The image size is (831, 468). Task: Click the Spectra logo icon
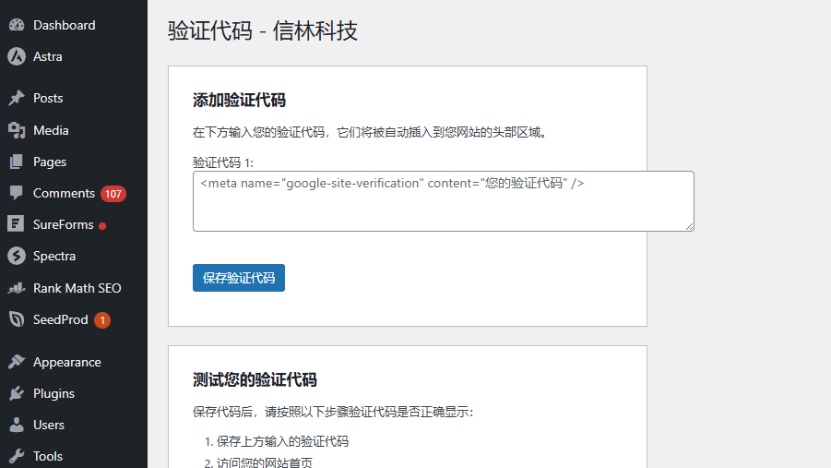(x=17, y=256)
